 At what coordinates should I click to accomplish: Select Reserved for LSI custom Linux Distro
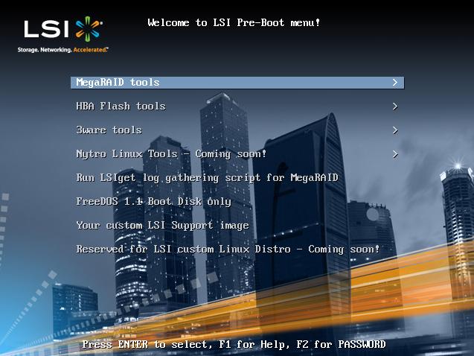[228, 249]
